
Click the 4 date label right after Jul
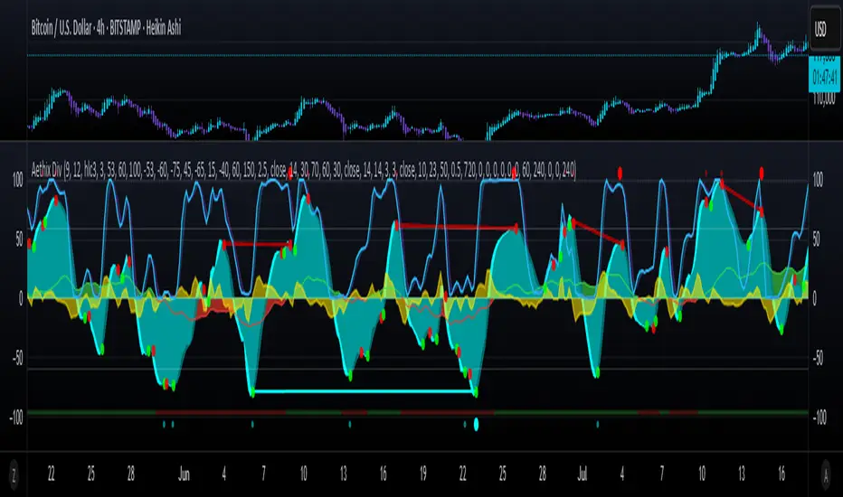click(x=622, y=474)
